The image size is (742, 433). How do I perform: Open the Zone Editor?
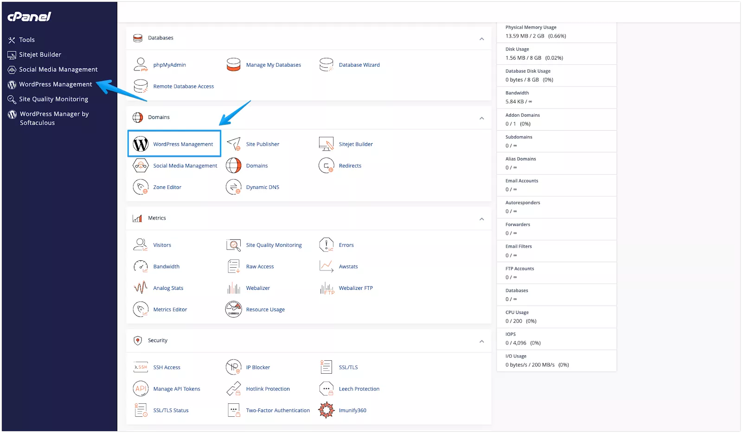coord(167,187)
